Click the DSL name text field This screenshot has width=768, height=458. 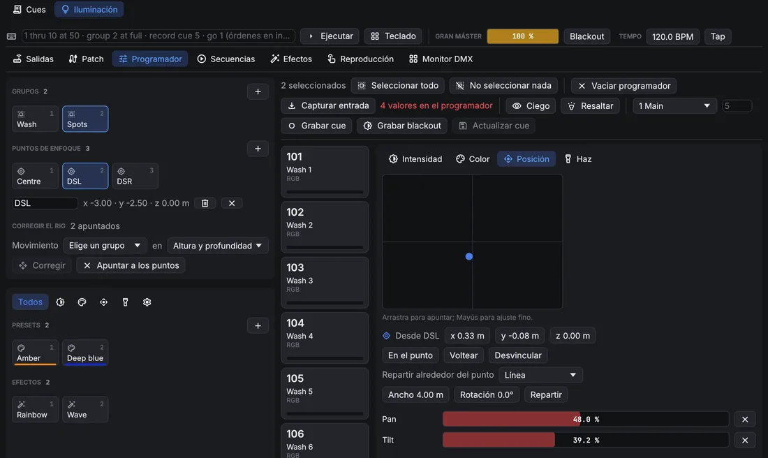click(x=45, y=202)
